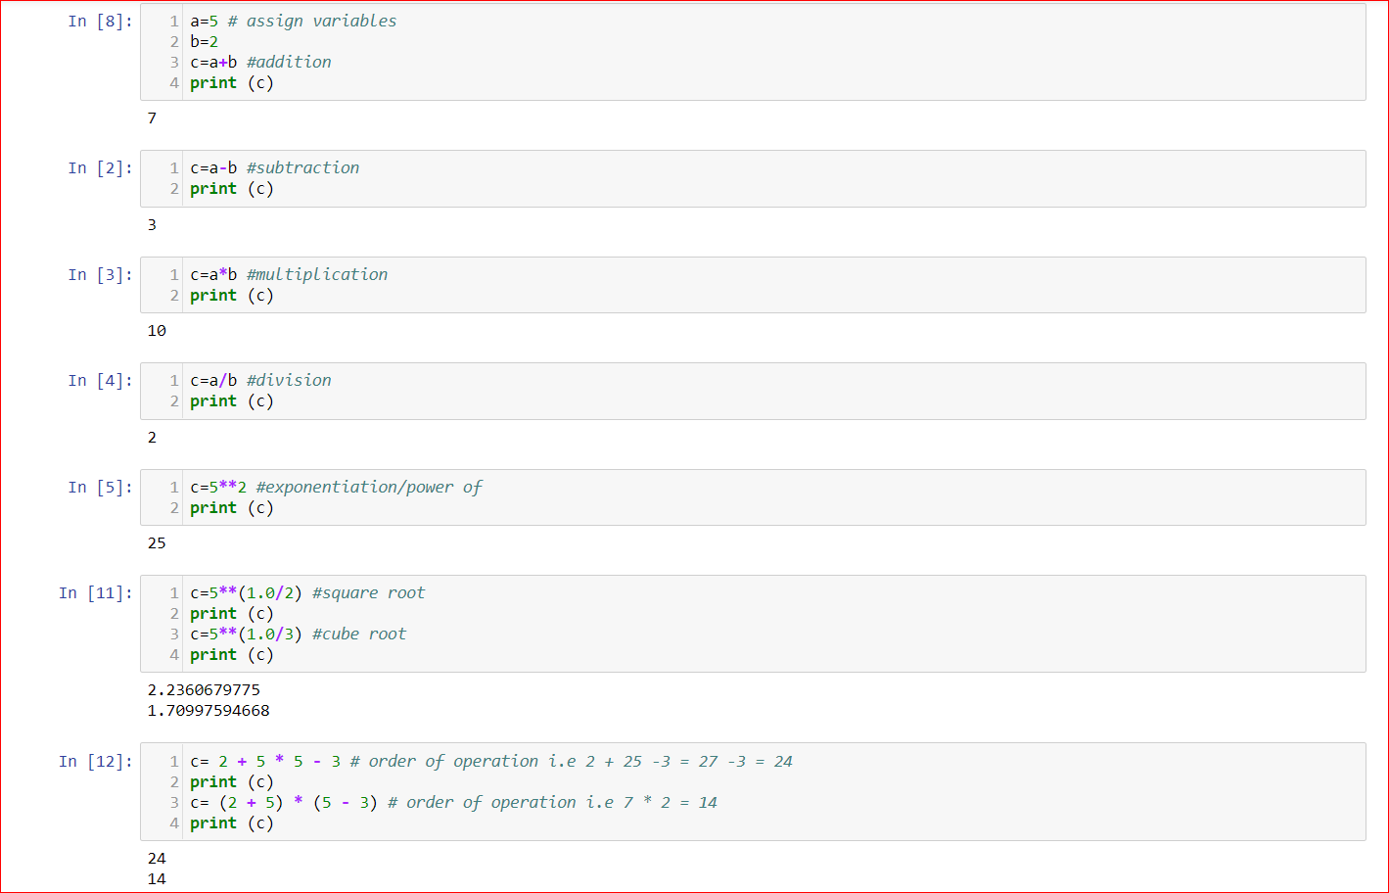Image resolution: width=1389 pixels, height=893 pixels.
Task: Click the output 25 below the exponentiation cell
Action: click(157, 543)
